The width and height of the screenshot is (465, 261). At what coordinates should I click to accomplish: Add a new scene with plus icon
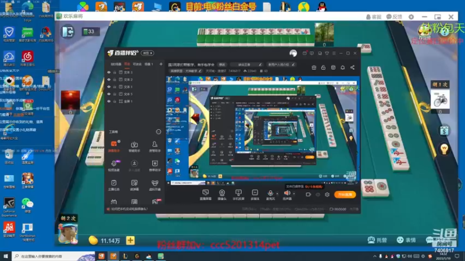[x=161, y=64]
